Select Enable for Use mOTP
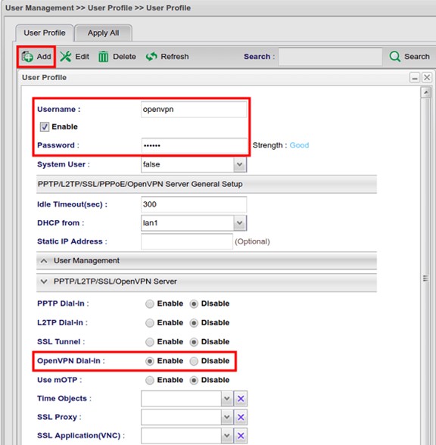Viewport: 436px width, 445px height. (150, 380)
